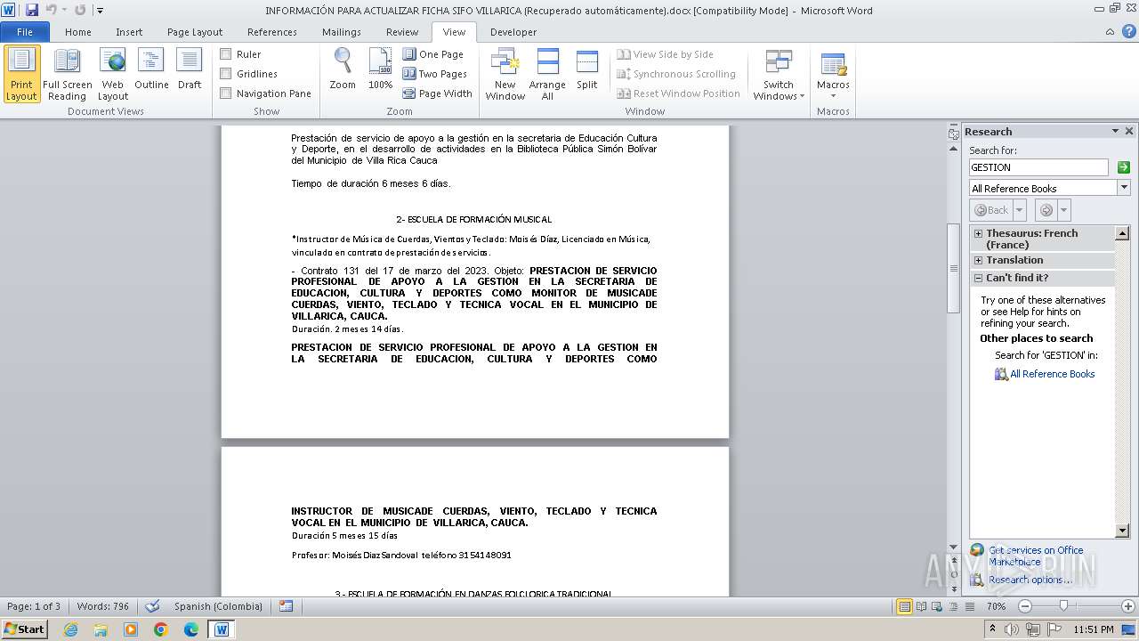Screen dimensions: 1139x641
Task: Click the Search for input field
Action: click(x=1038, y=167)
